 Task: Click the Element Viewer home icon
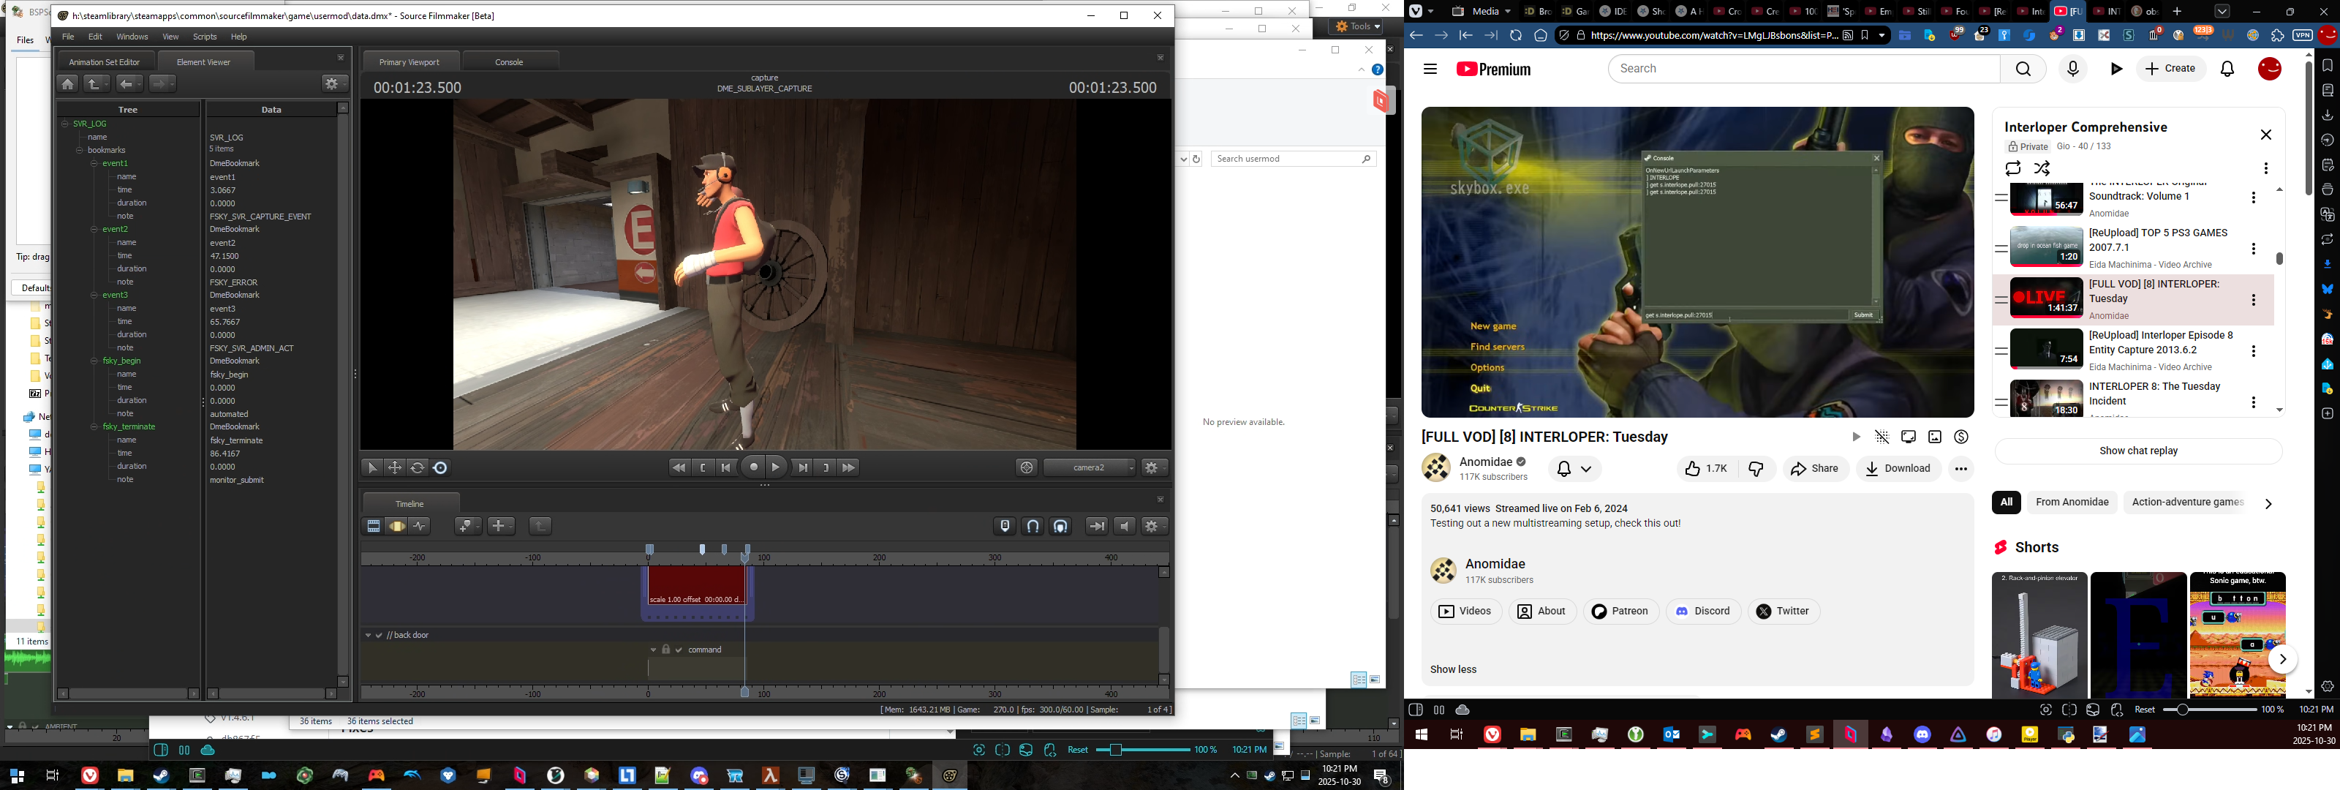[68, 83]
